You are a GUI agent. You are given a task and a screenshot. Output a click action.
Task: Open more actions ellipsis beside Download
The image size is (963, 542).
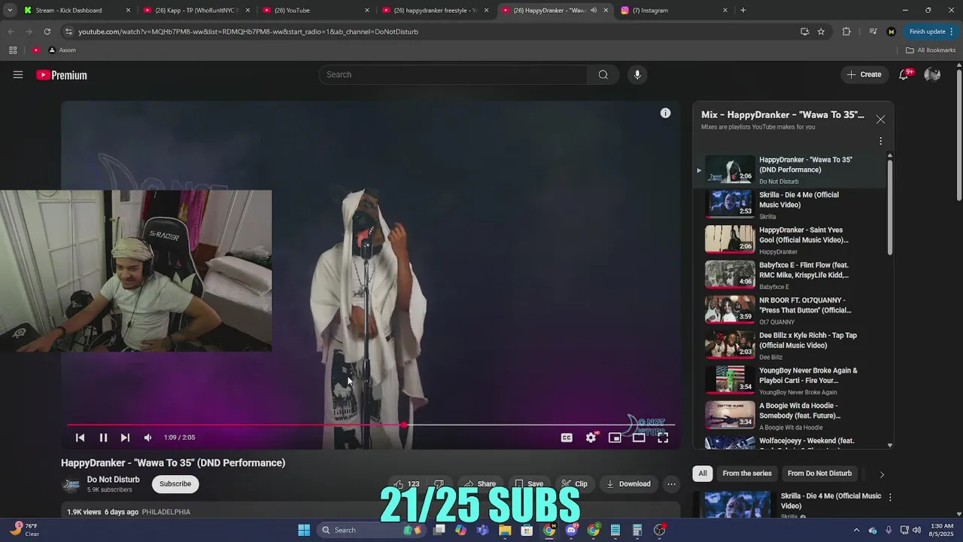click(x=672, y=484)
